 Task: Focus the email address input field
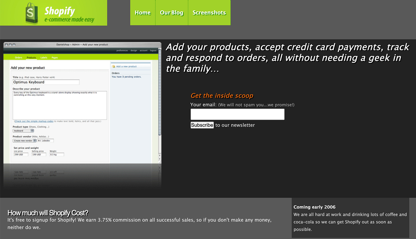(x=237, y=114)
